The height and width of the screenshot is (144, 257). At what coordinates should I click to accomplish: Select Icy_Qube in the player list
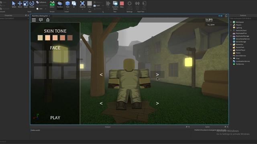tap(211, 25)
